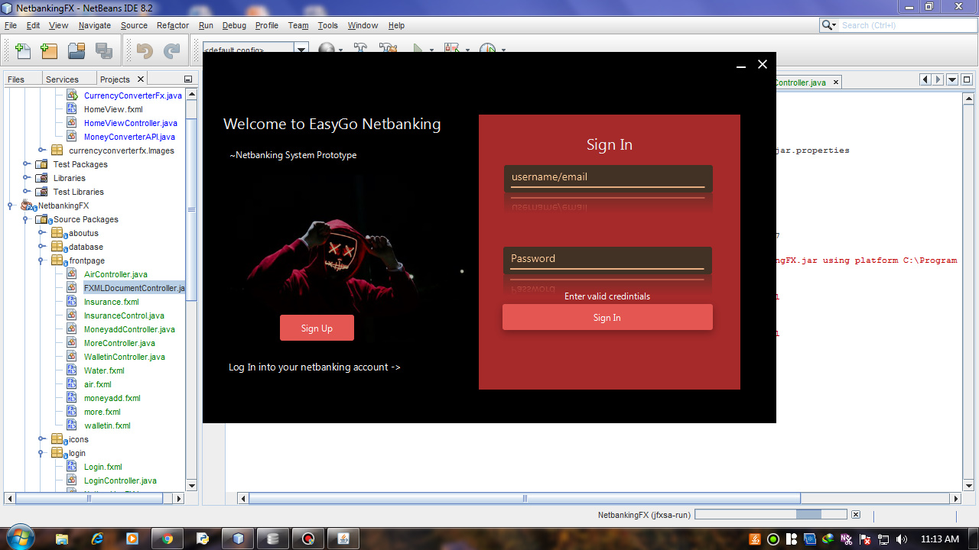
Task: Minimize the Projects panel
Action: pos(188,79)
